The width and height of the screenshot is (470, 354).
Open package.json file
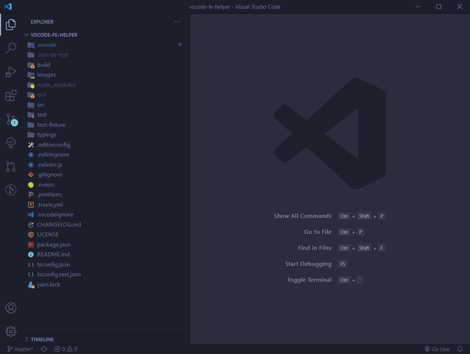[106, 245]
